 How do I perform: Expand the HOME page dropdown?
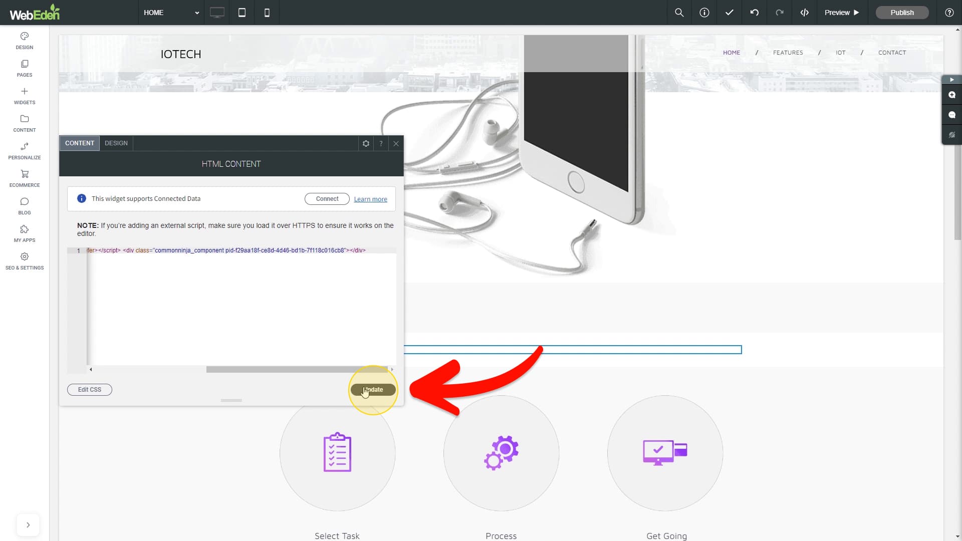[x=171, y=13]
